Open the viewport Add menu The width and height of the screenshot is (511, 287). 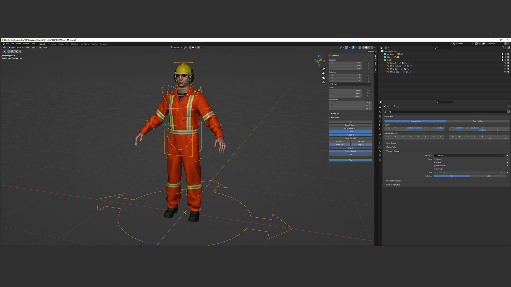click(40, 48)
